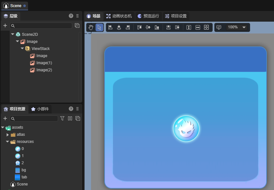Add a new node with hierarchy plus button
The width and height of the screenshot is (274, 190).
[5, 25]
